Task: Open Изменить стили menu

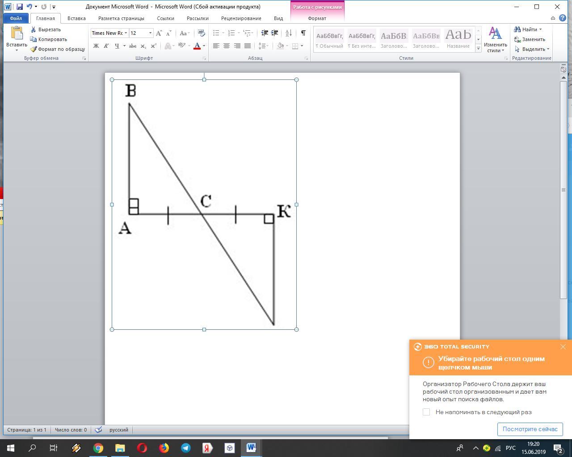Action: (x=495, y=40)
